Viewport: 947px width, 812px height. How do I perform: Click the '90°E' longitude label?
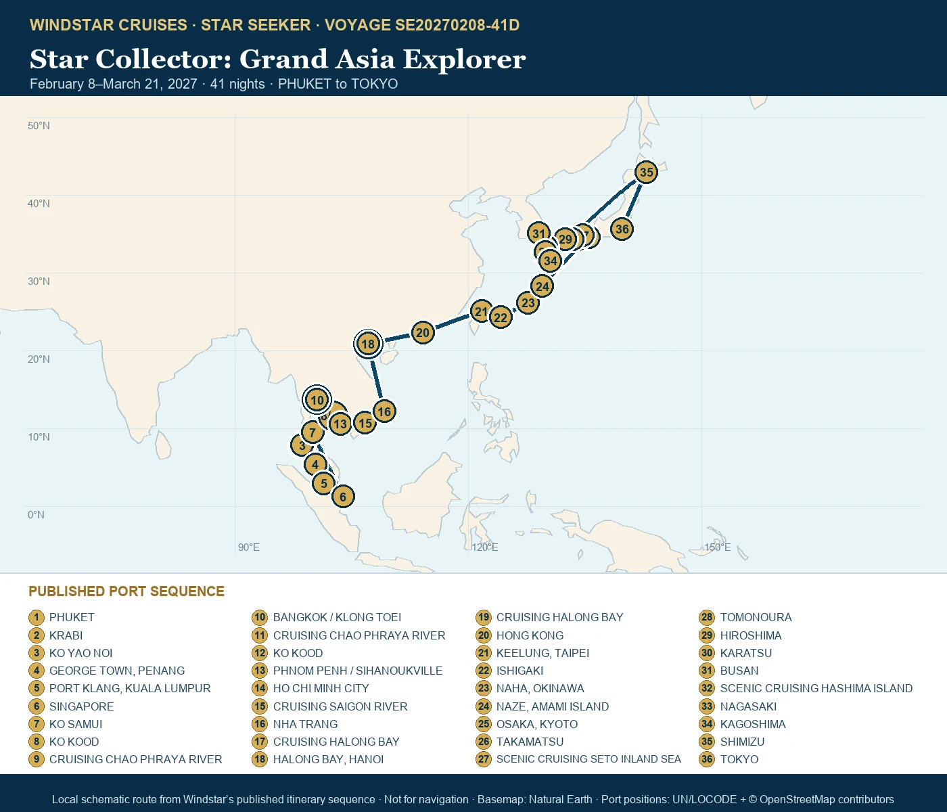[248, 547]
